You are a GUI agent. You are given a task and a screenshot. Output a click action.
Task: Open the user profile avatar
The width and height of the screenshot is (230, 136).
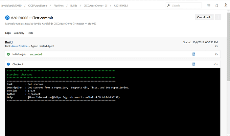(x=226, y=6)
